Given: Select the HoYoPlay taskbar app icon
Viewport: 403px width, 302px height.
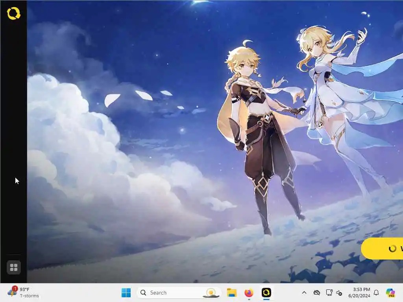Looking at the screenshot, I should pyautogui.click(x=266, y=293).
